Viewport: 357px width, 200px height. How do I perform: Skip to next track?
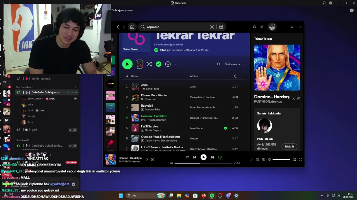click(213, 157)
